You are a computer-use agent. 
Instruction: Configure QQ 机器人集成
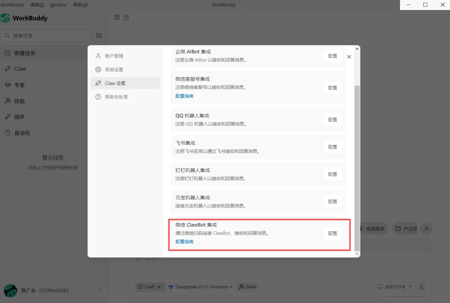tap(332, 120)
